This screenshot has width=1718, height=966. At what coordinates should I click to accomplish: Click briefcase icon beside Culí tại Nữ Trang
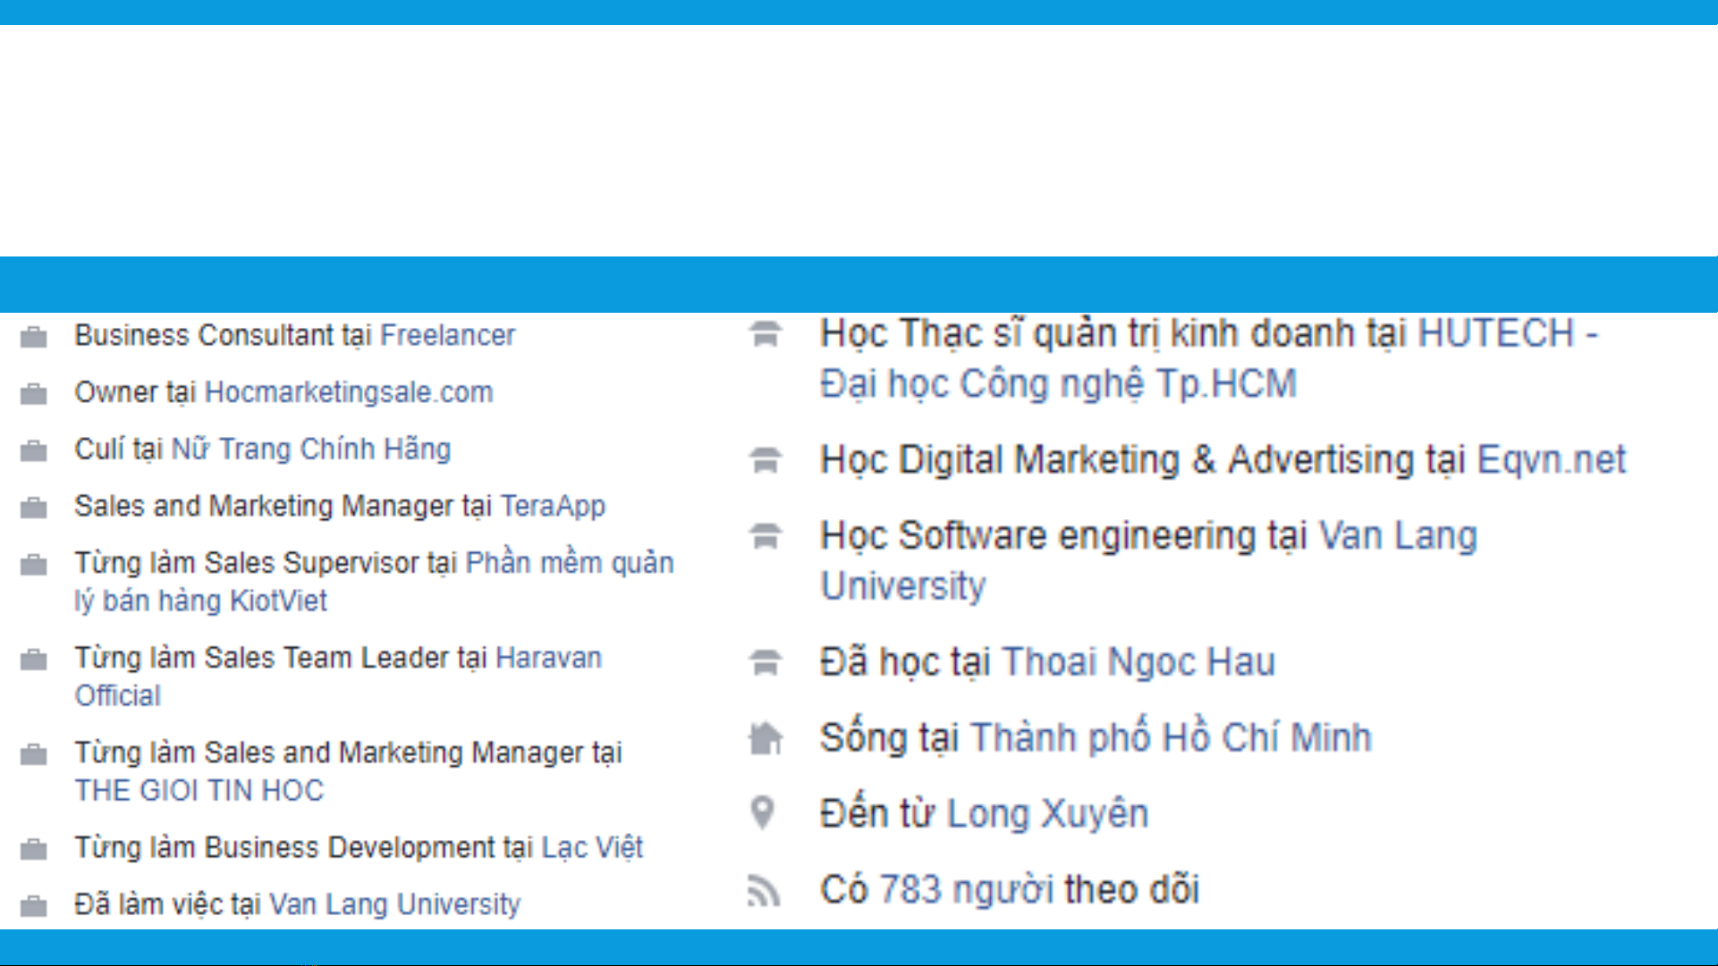34,450
